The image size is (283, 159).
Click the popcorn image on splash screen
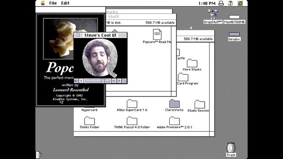point(70,38)
